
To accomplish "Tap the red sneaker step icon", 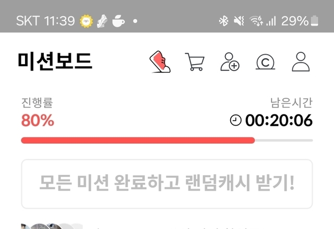I will point(160,62).
